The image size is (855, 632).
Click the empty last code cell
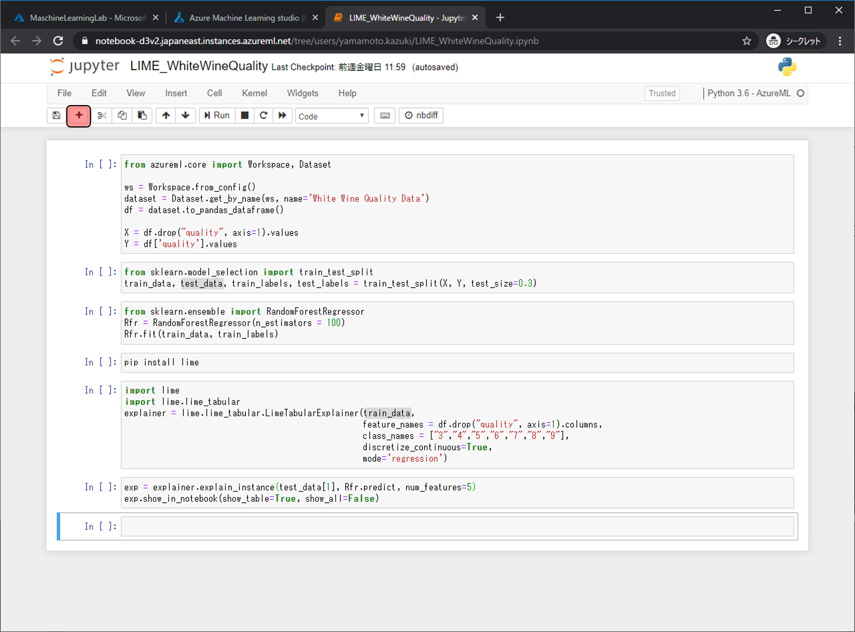(x=457, y=527)
